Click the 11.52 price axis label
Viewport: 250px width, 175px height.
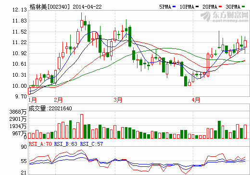point(20,32)
